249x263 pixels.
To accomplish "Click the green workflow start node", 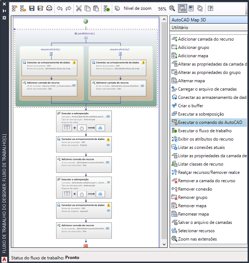I will [86, 21].
